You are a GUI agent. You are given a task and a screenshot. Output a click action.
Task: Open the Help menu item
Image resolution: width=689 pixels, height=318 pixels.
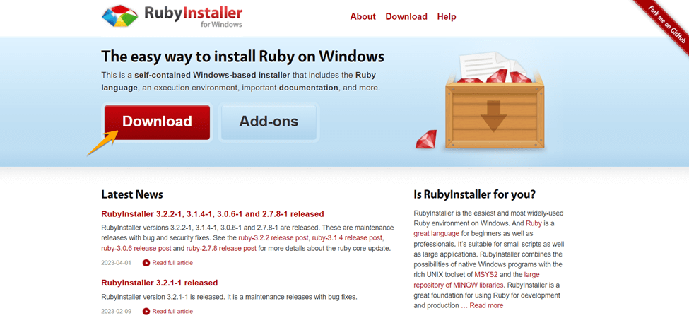pos(447,17)
